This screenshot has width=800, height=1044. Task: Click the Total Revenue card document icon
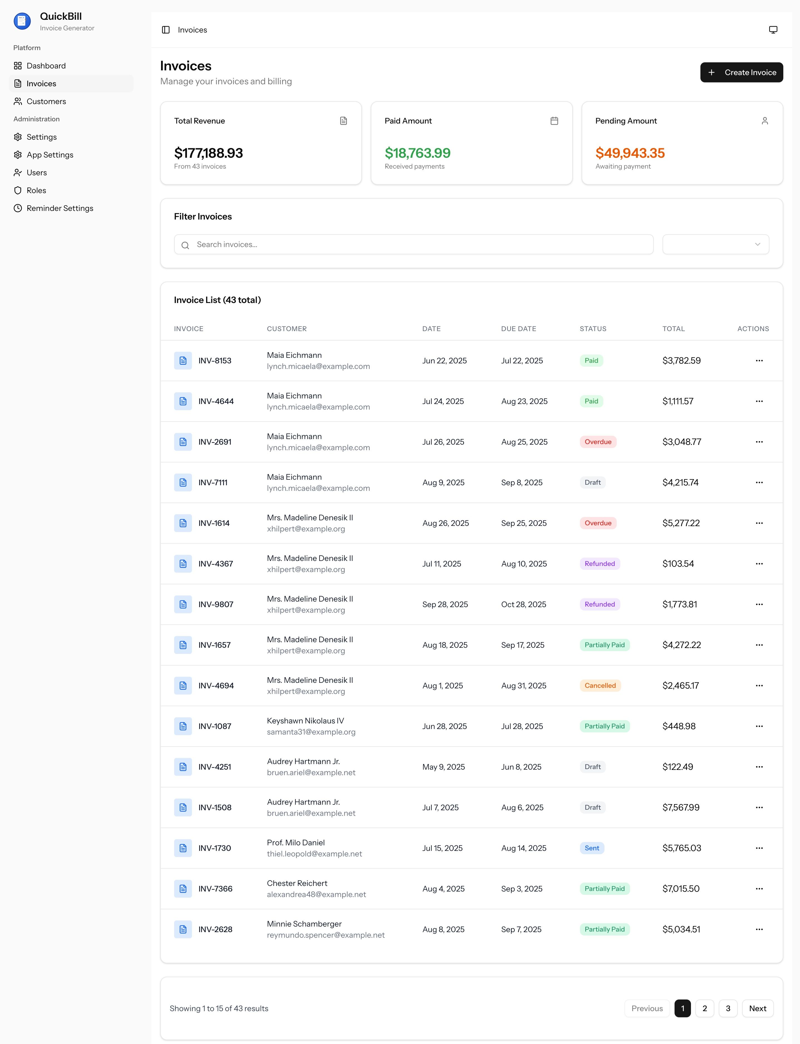[x=343, y=121]
